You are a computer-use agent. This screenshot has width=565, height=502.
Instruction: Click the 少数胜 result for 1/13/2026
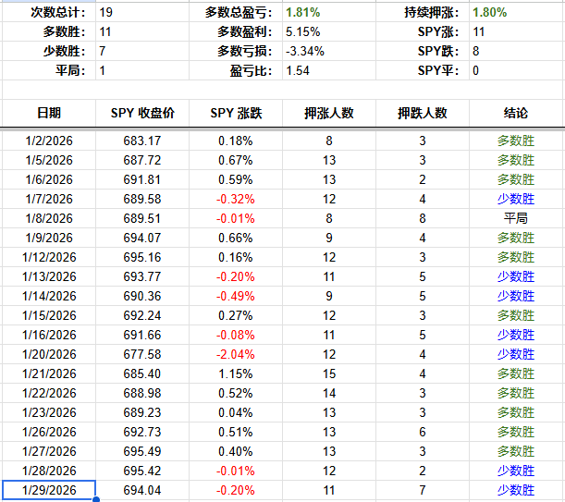coord(516,276)
